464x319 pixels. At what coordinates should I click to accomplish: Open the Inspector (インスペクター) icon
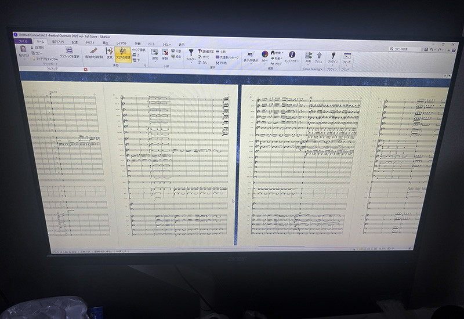[292, 56]
